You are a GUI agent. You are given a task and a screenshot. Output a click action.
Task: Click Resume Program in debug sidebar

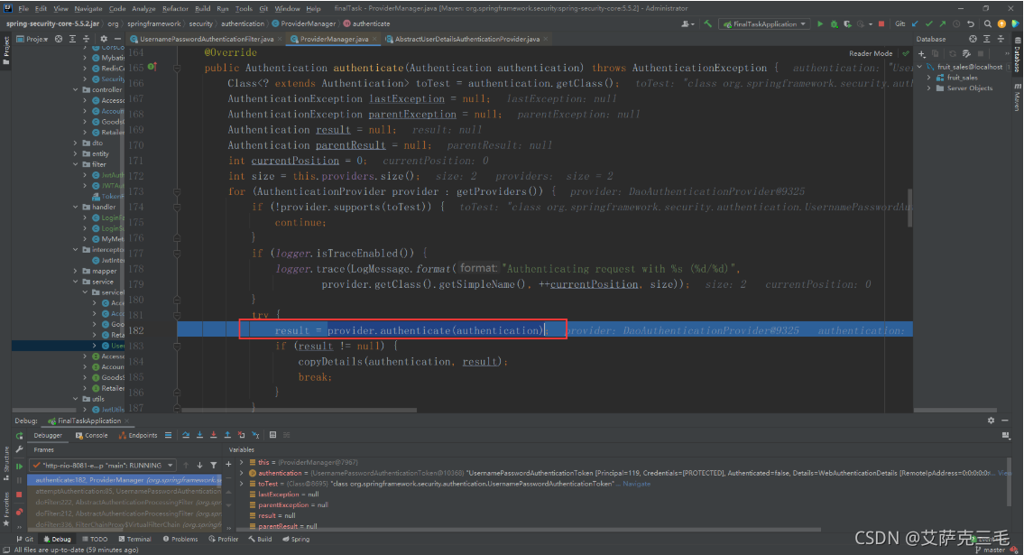point(19,467)
